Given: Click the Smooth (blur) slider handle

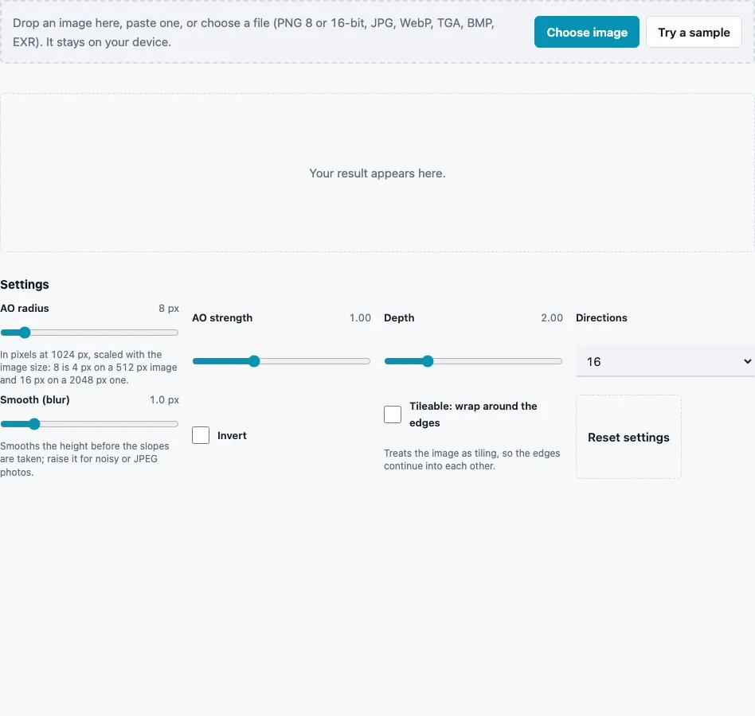Looking at the screenshot, I should (x=34, y=424).
